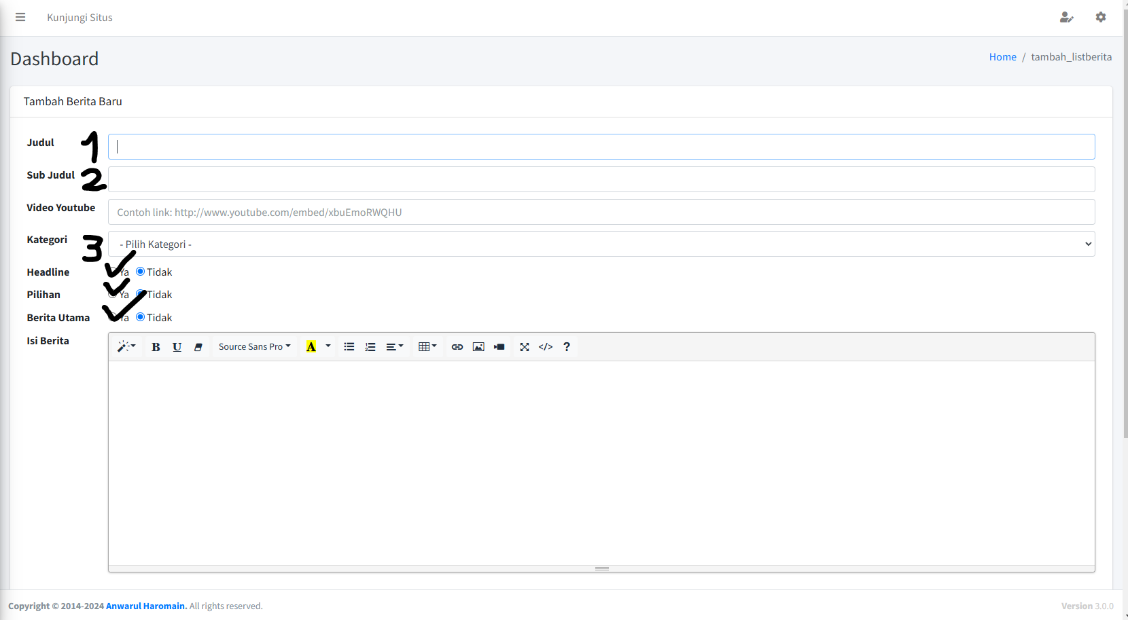Screen dimensions: 1128x620
Task: Open the magic wand style menu
Action: tap(126, 346)
